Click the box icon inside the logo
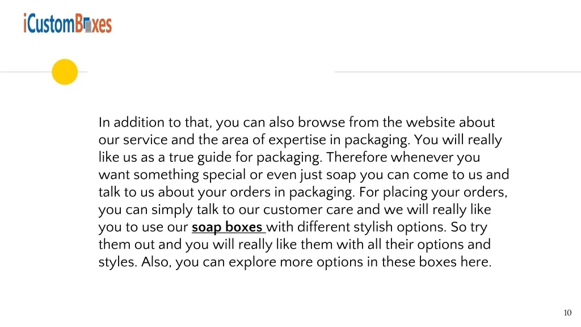 pos(87,26)
